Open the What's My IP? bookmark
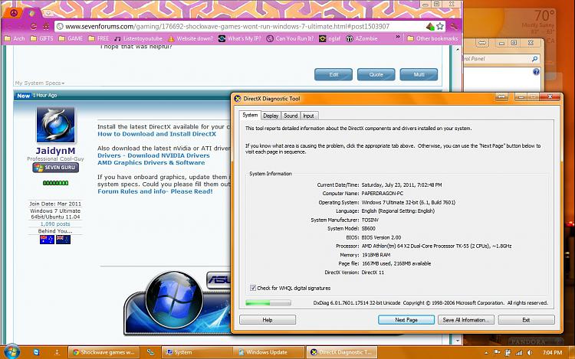Screen dimensions: 575x359 point(240,38)
